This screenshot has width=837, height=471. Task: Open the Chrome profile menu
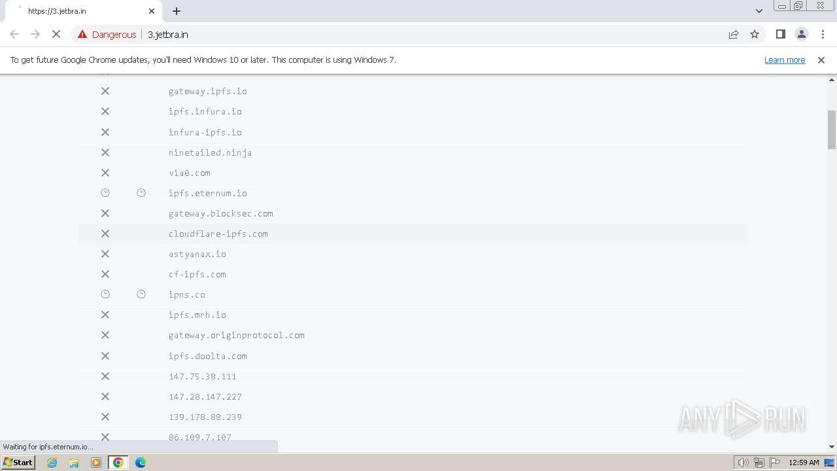point(802,34)
